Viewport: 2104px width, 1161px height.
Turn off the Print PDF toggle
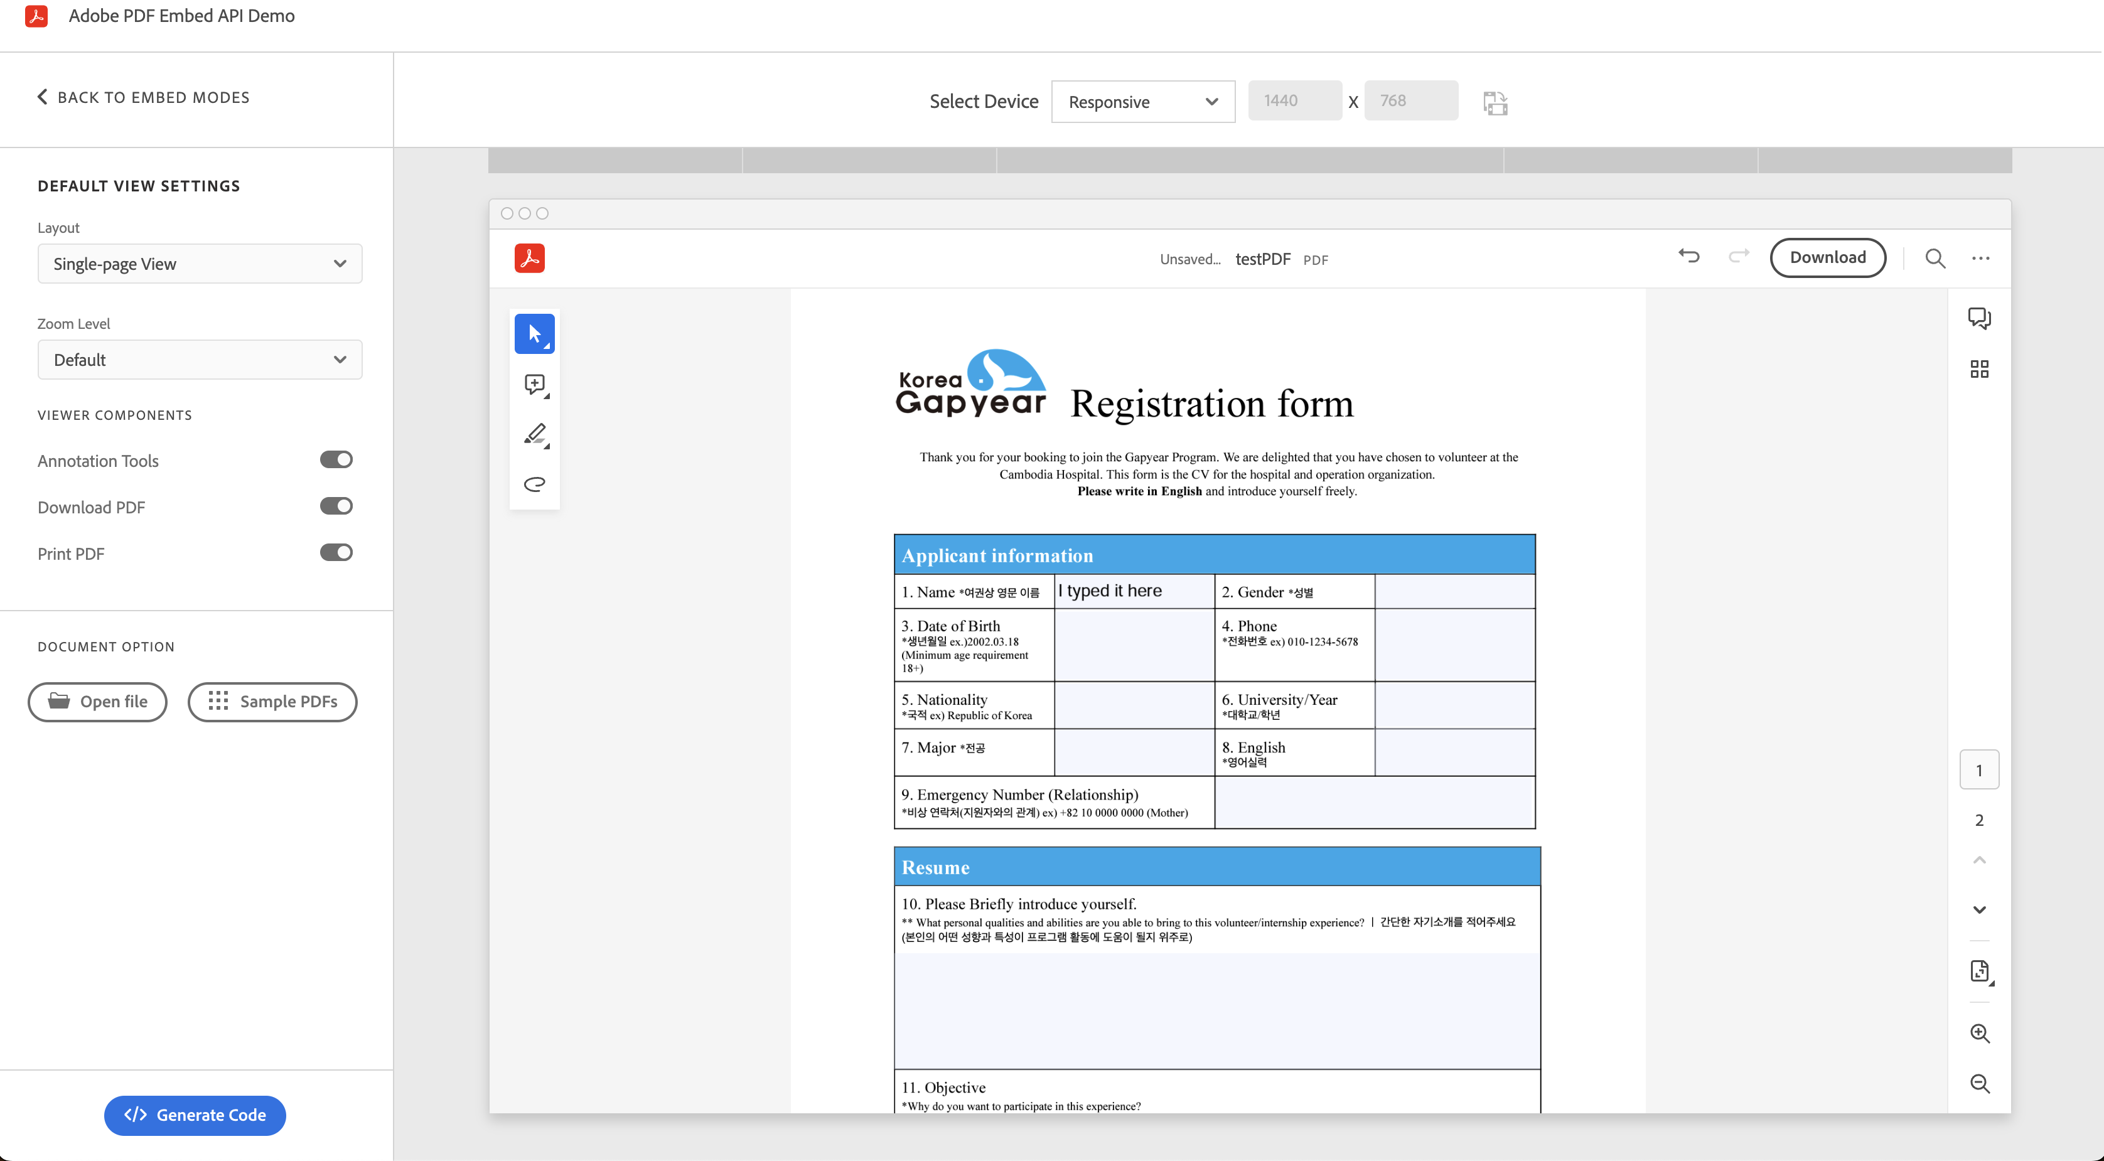[x=336, y=552]
